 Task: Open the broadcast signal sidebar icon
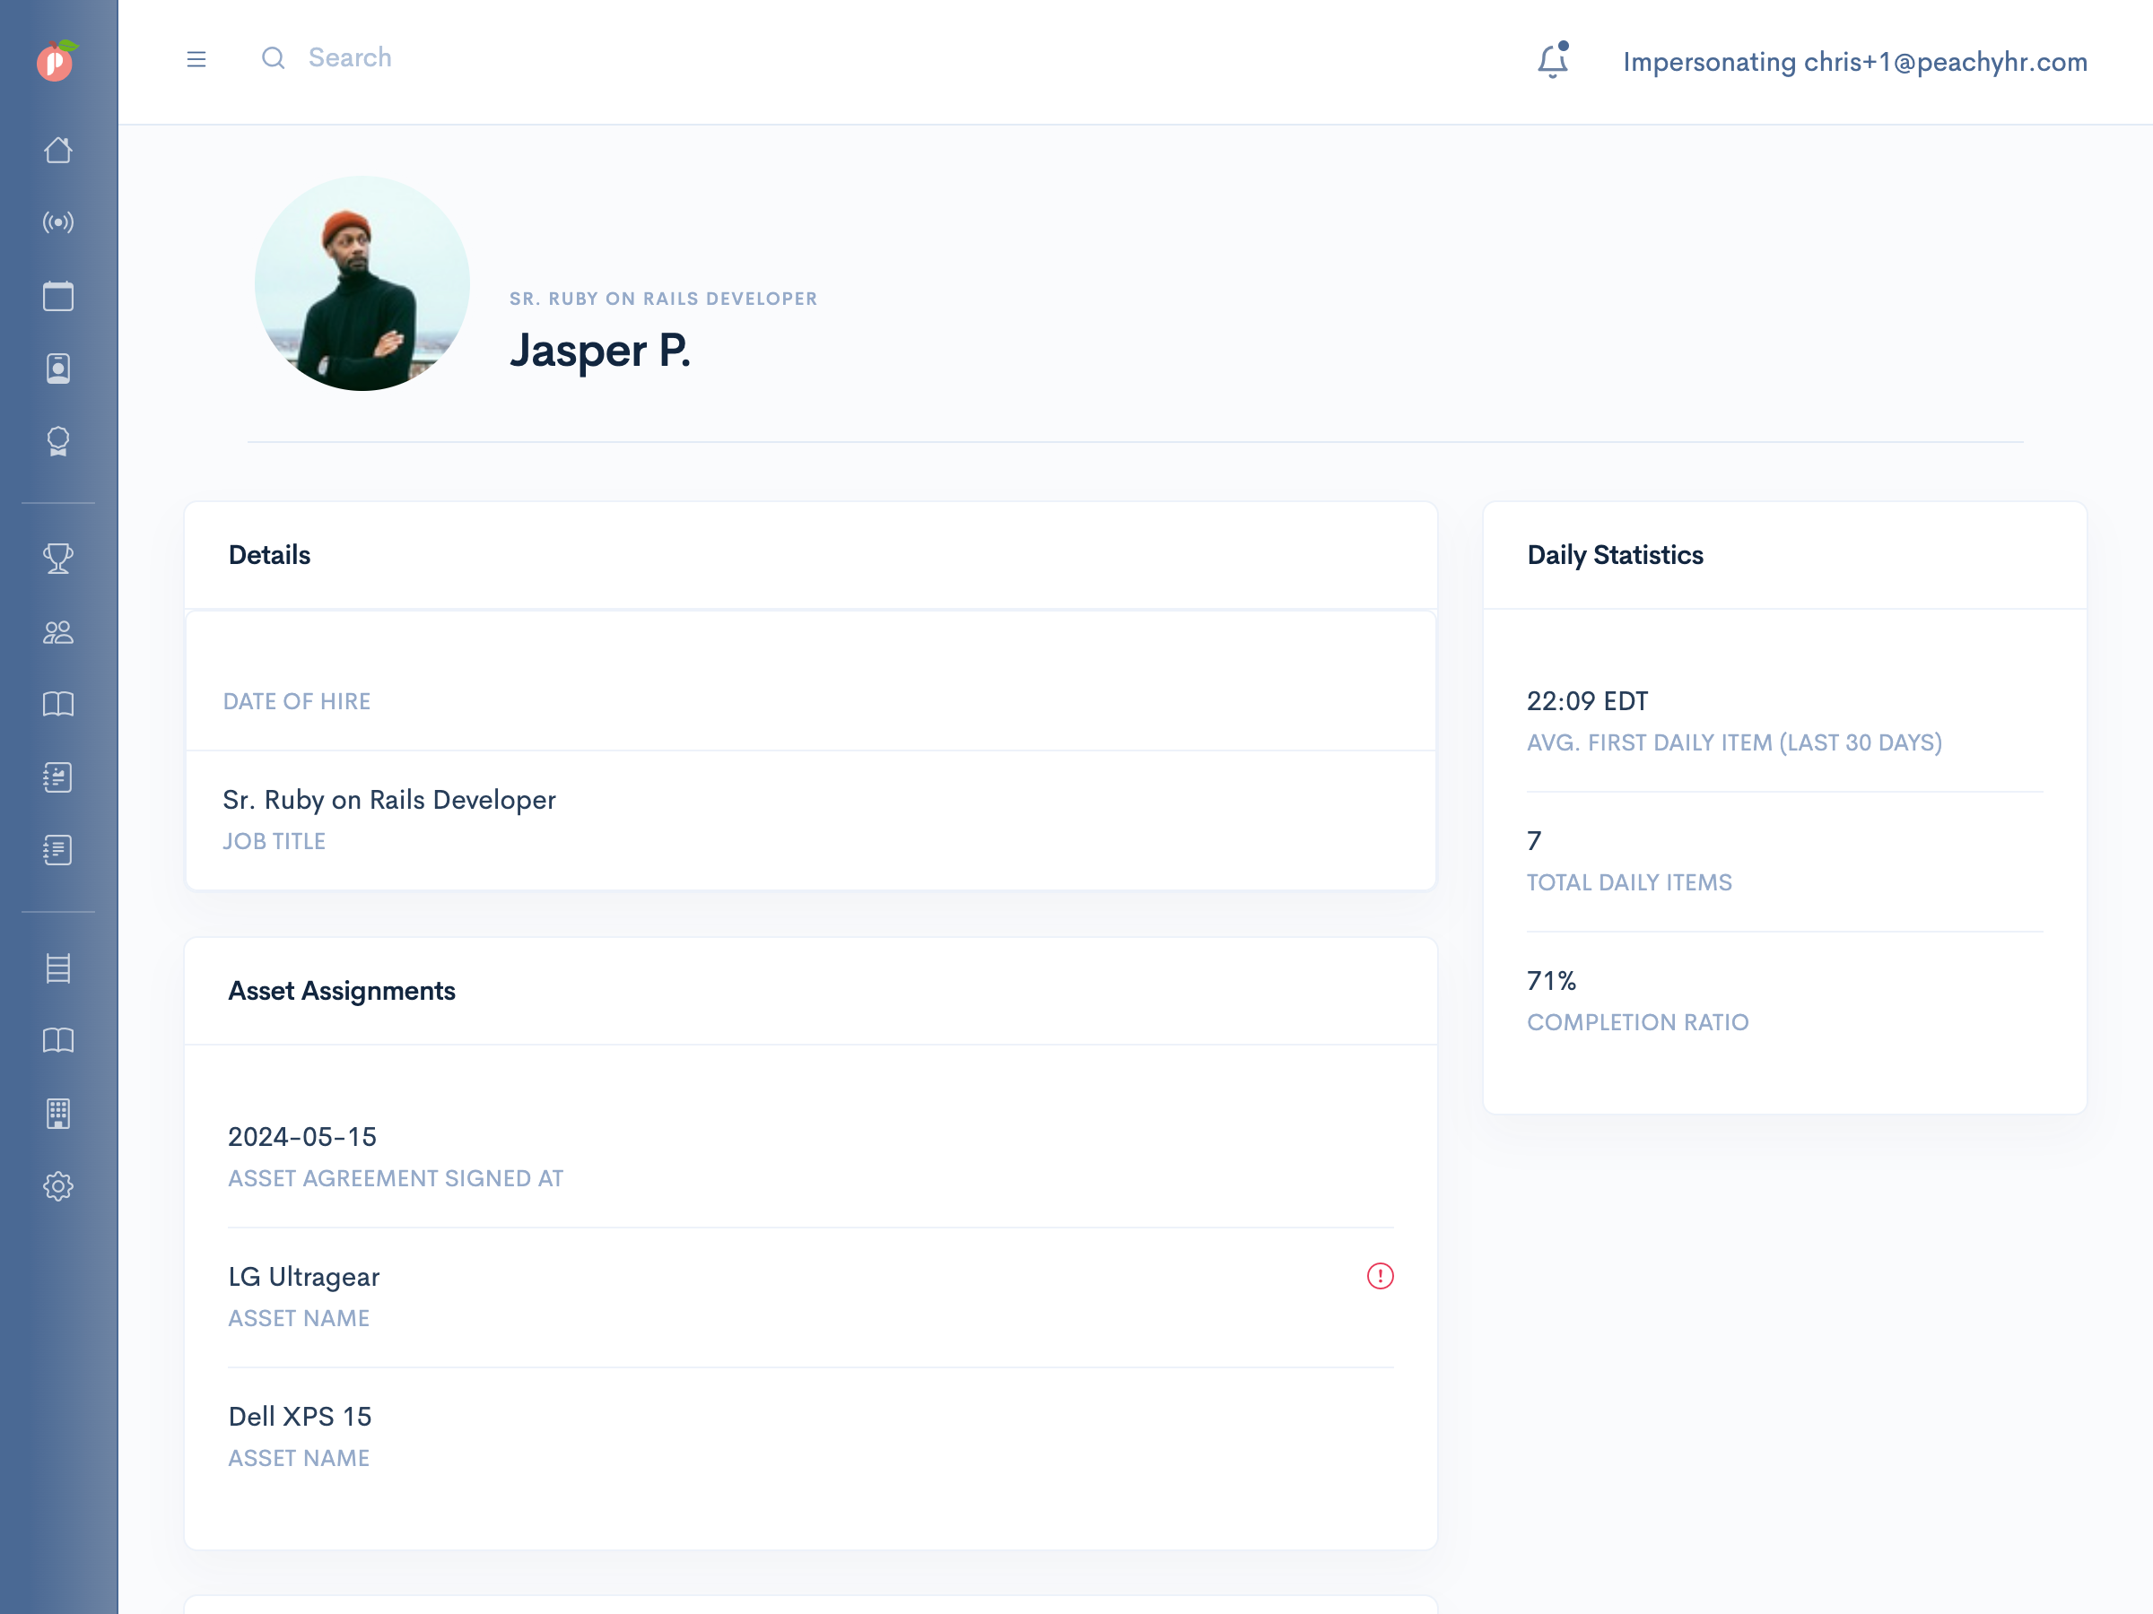[58, 222]
